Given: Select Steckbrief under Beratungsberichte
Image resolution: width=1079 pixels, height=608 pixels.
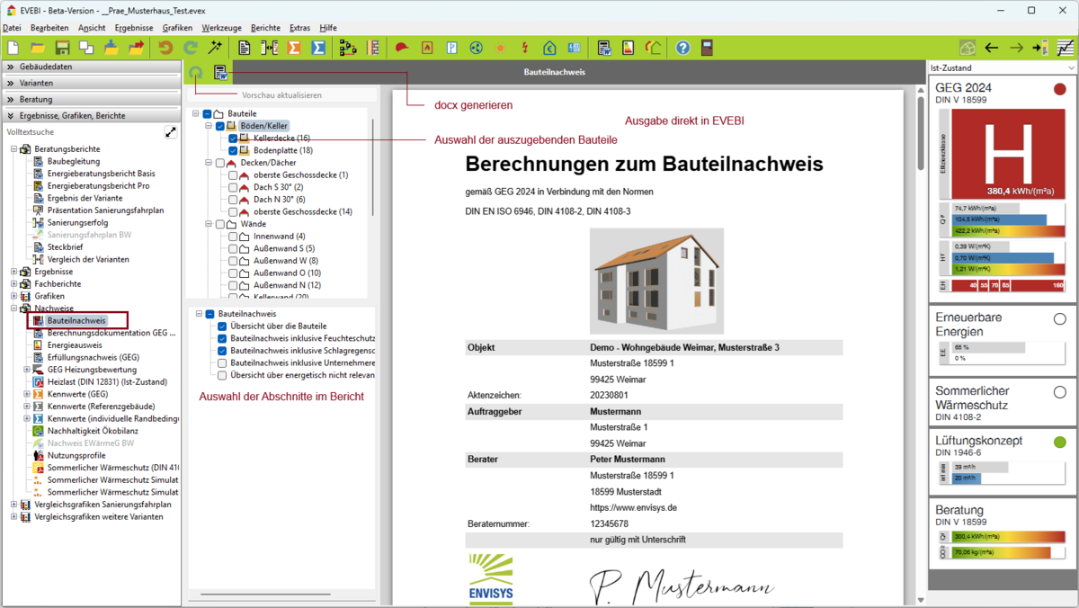Looking at the screenshot, I should pyautogui.click(x=64, y=246).
